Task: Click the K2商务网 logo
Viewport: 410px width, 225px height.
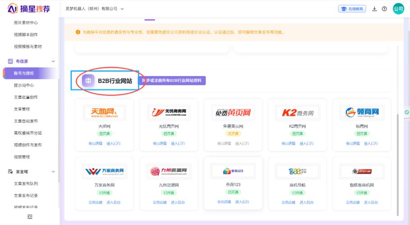Action: [x=298, y=112]
